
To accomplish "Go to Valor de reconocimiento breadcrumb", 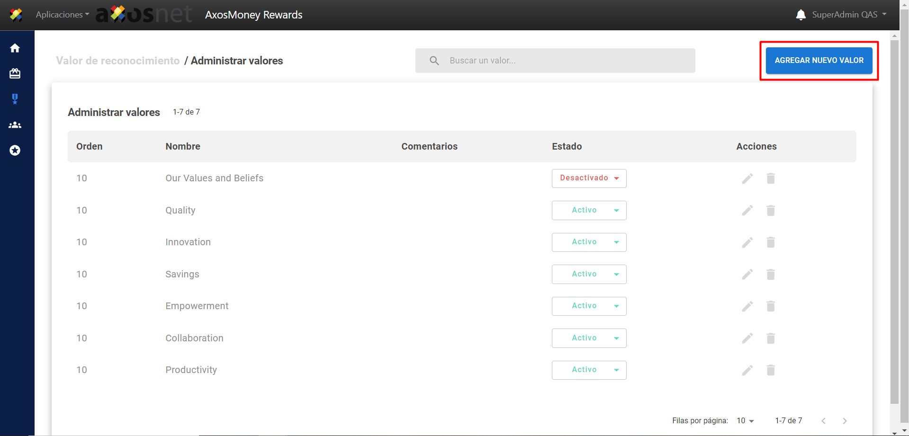I will click(118, 61).
